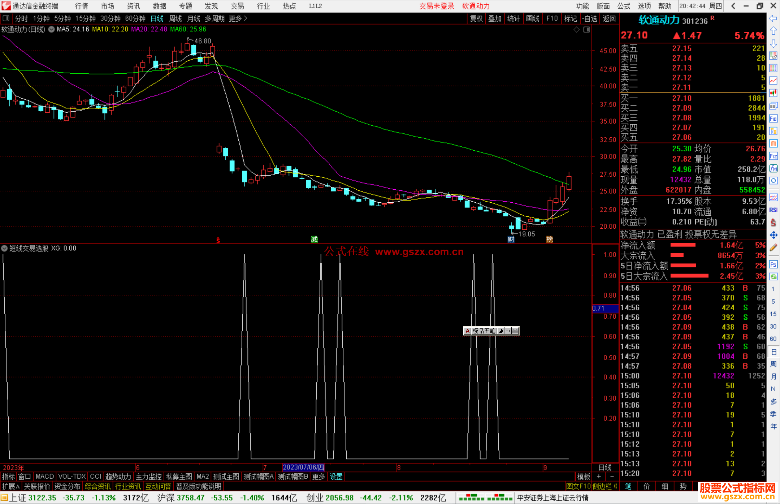Open the 行情 menu
This screenshot has width=780, height=504.
(81, 6)
